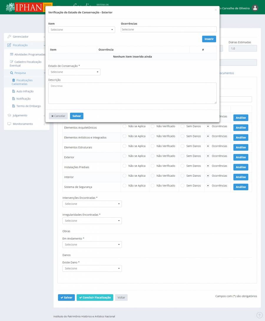265x321 pixels.
Task: Click the scroll-to-top arrow icon
Action: (x=259, y=315)
